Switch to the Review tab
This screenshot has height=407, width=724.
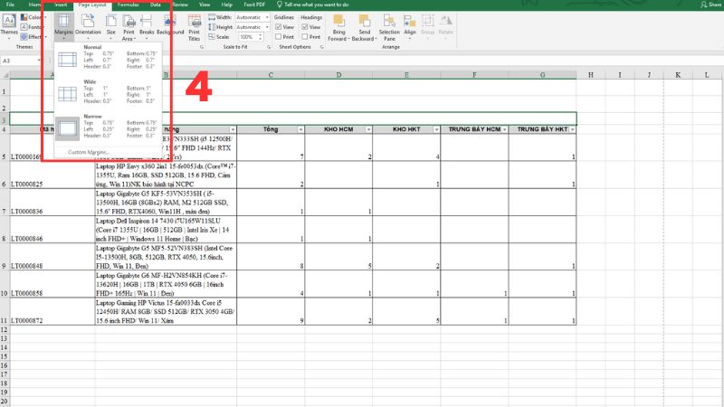point(180,5)
